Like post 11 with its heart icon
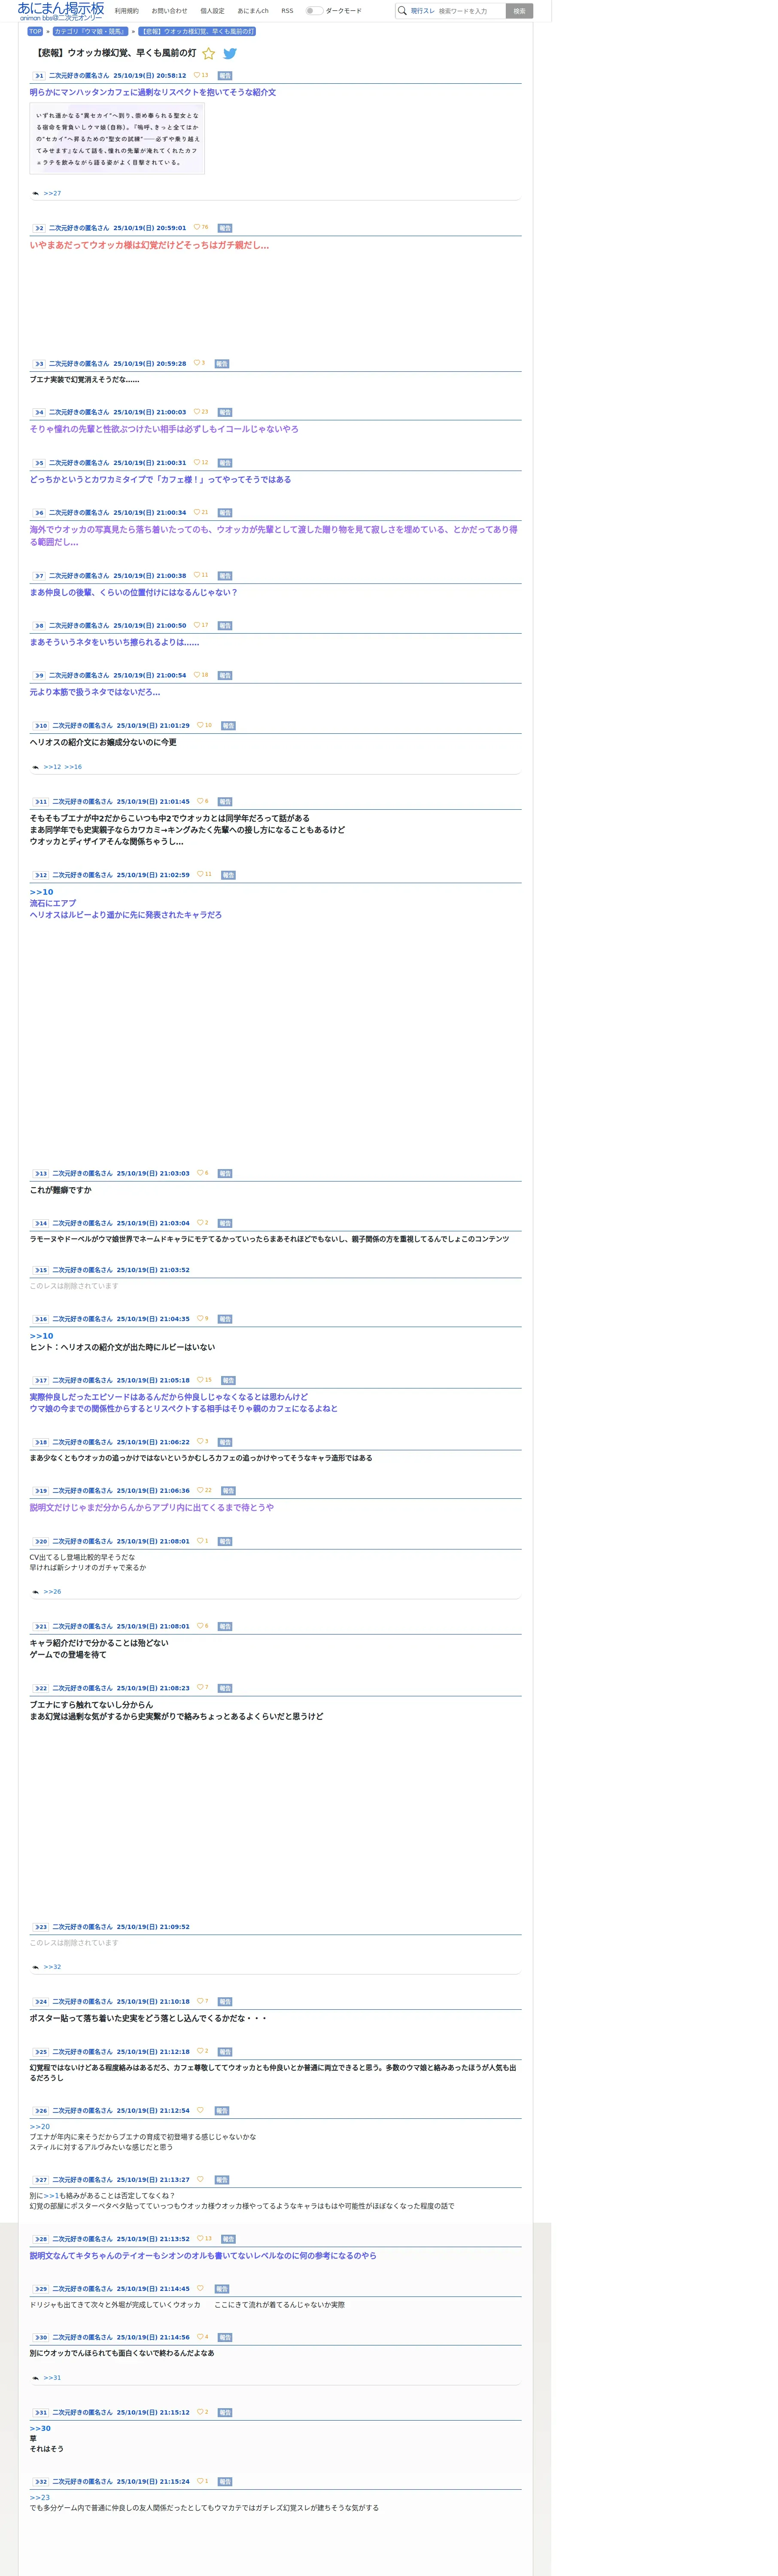The image size is (778, 2576). pyautogui.click(x=200, y=801)
